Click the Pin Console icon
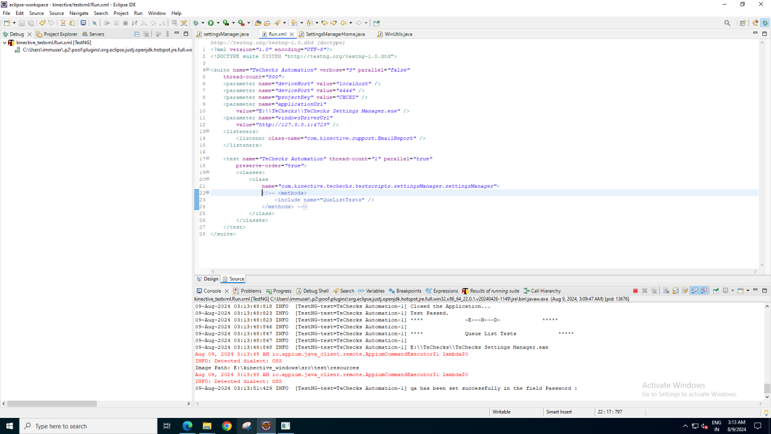 [716, 291]
